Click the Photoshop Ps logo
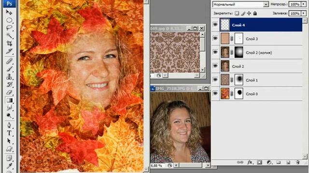Screen dimensions: 309x173 [x=9, y=3]
